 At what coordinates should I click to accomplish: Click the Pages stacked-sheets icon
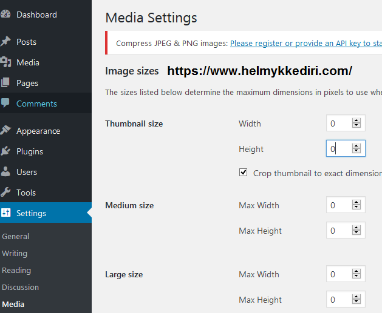click(6, 83)
